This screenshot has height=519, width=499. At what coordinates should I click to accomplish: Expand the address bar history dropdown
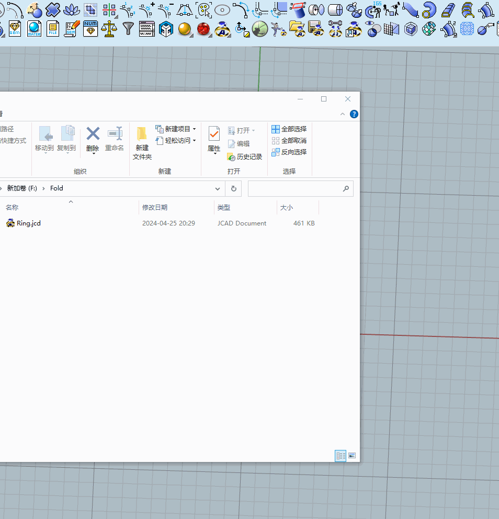click(x=218, y=188)
